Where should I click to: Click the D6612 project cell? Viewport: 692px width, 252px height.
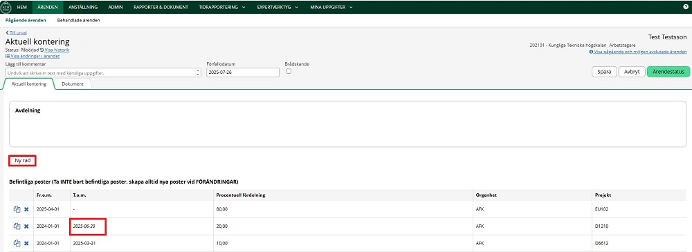point(601,243)
